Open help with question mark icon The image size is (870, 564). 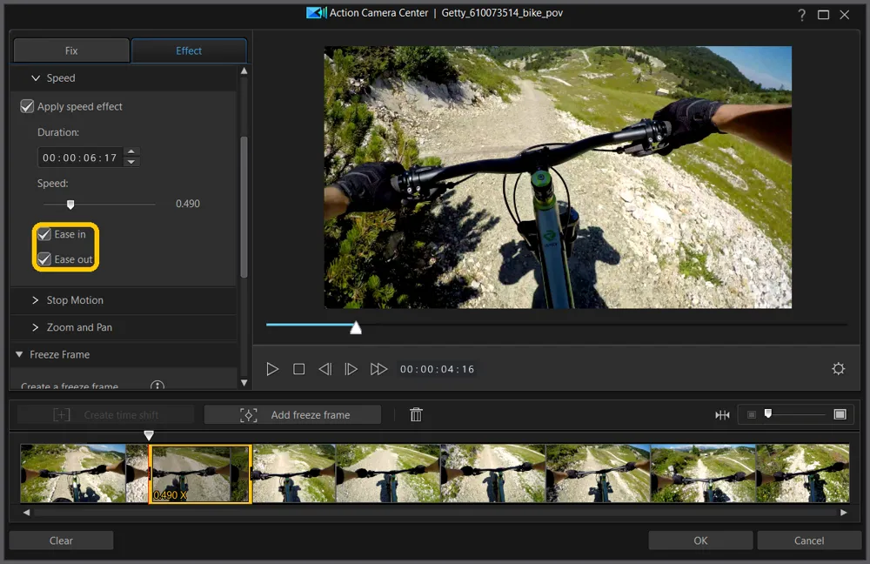tap(802, 15)
